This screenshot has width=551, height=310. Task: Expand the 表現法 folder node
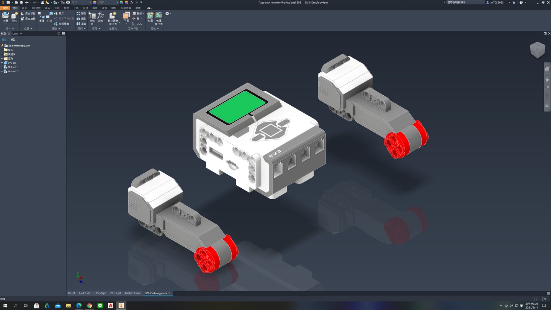2,54
